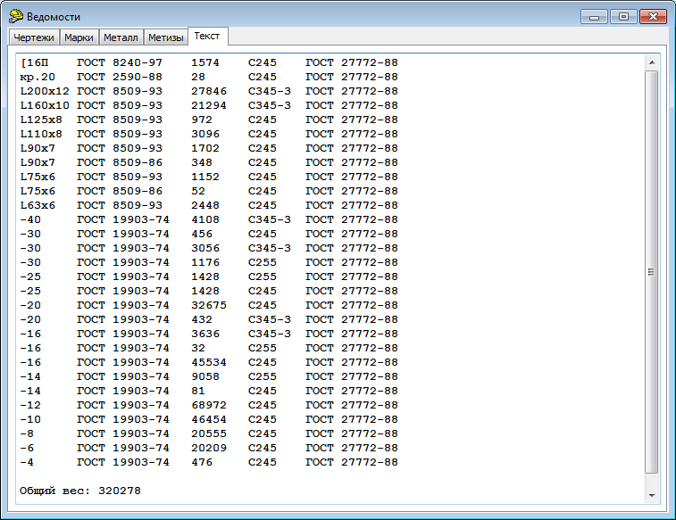Click steel grade 'С255' in the 9058 row
Screen dimensions: 676x520
click(x=263, y=376)
